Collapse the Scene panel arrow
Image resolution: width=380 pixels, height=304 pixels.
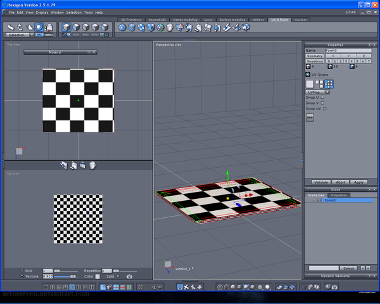(x=370, y=189)
